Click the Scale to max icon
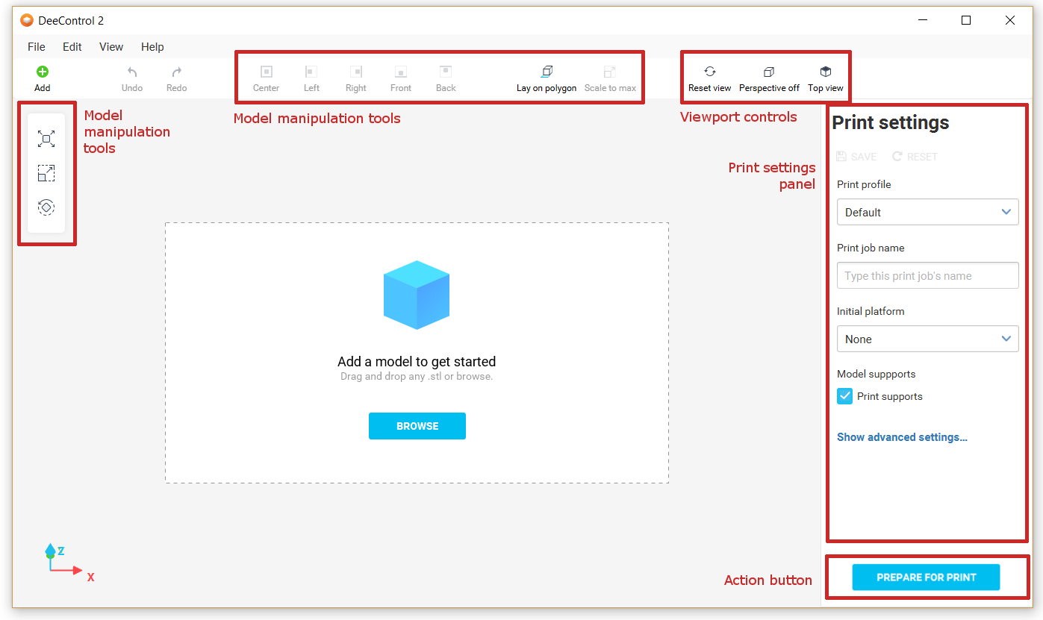 [610, 72]
